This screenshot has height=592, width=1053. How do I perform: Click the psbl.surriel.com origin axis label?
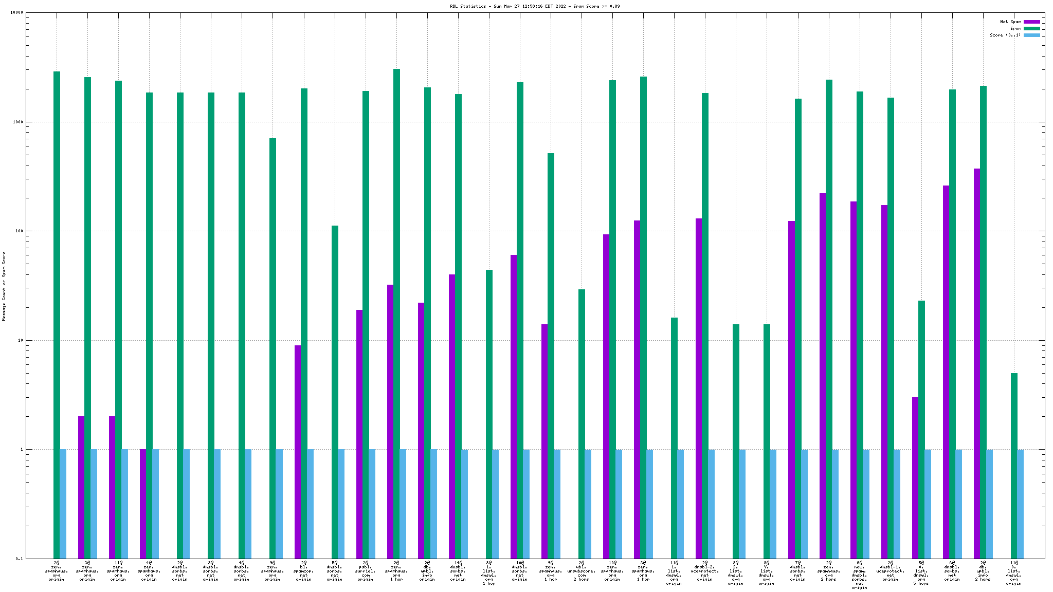pos(365,571)
